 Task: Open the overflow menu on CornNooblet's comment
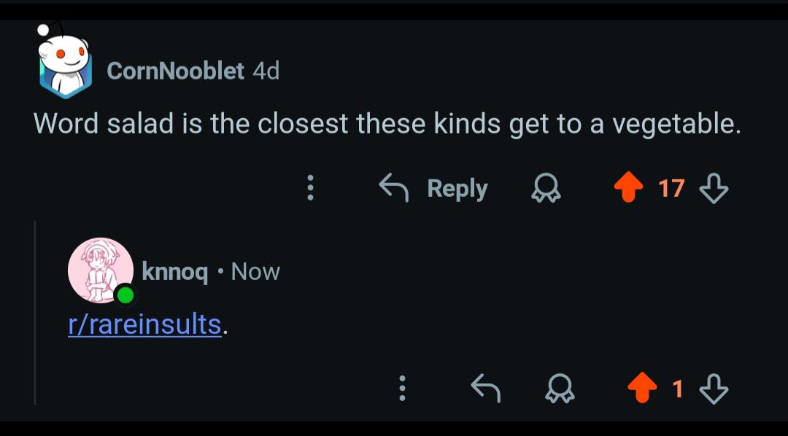(310, 187)
